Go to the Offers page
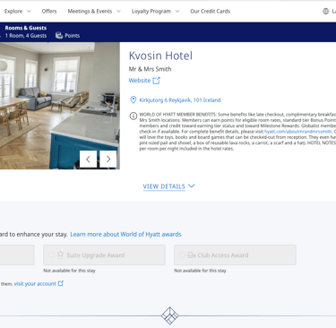The height and width of the screenshot is (328, 336). tap(49, 12)
